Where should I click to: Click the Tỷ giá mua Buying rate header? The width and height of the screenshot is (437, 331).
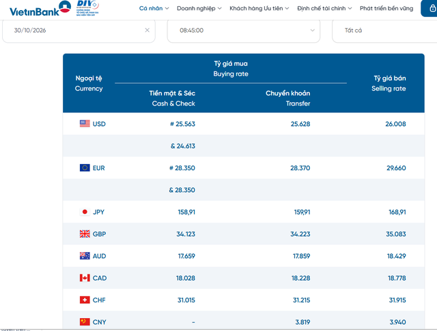231,69
